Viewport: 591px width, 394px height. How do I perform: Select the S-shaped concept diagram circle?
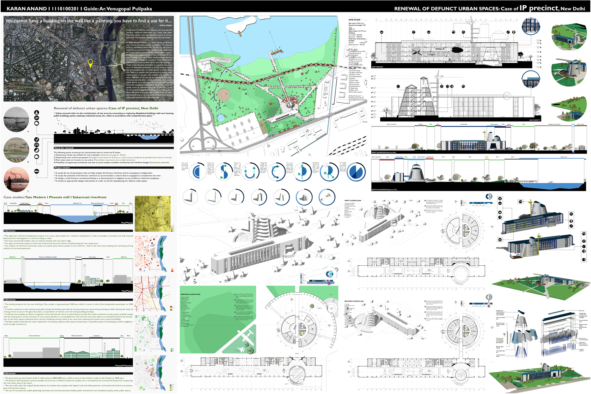[224, 171]
